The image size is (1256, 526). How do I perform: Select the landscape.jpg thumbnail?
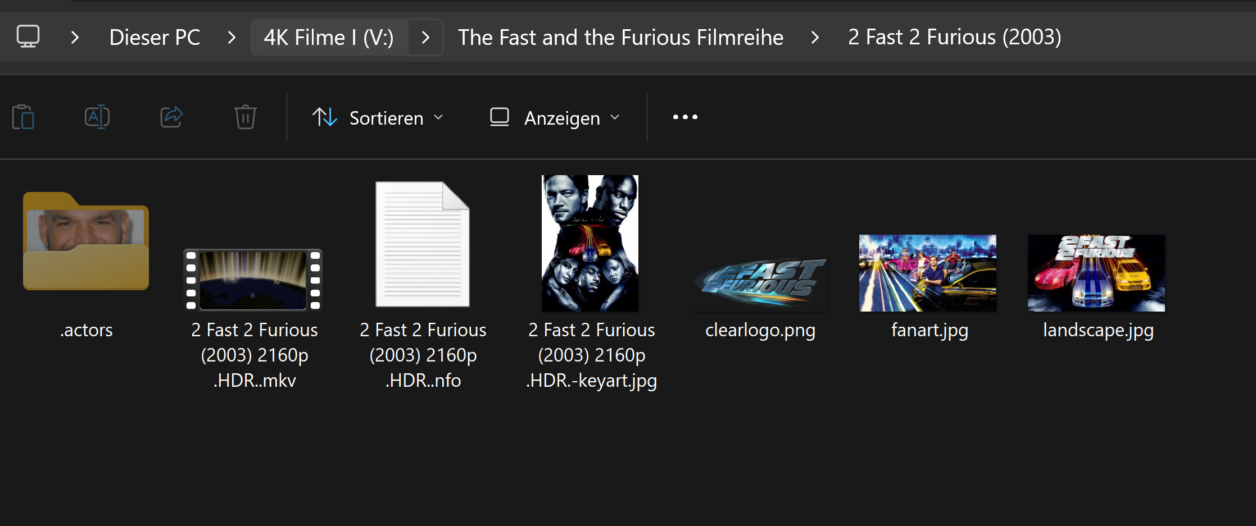1096,273
